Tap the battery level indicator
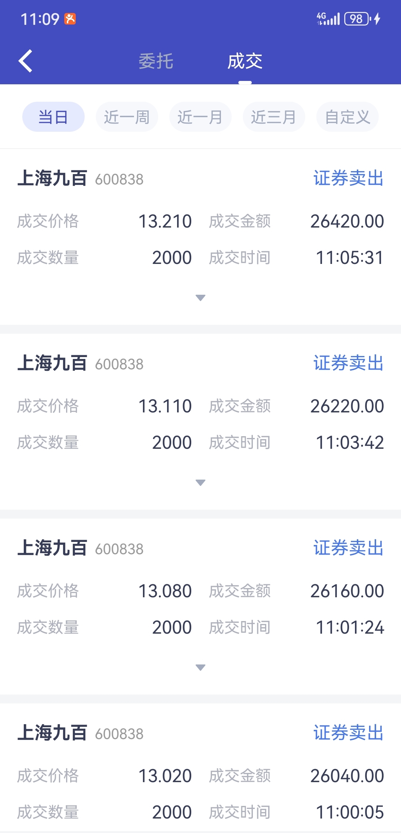The height and width of the screenshot is (833, 401). click(x=357, y=19)
